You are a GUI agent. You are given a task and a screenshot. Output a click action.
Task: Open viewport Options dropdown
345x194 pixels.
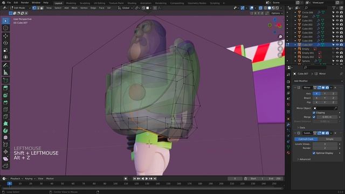tap(277, 13)
